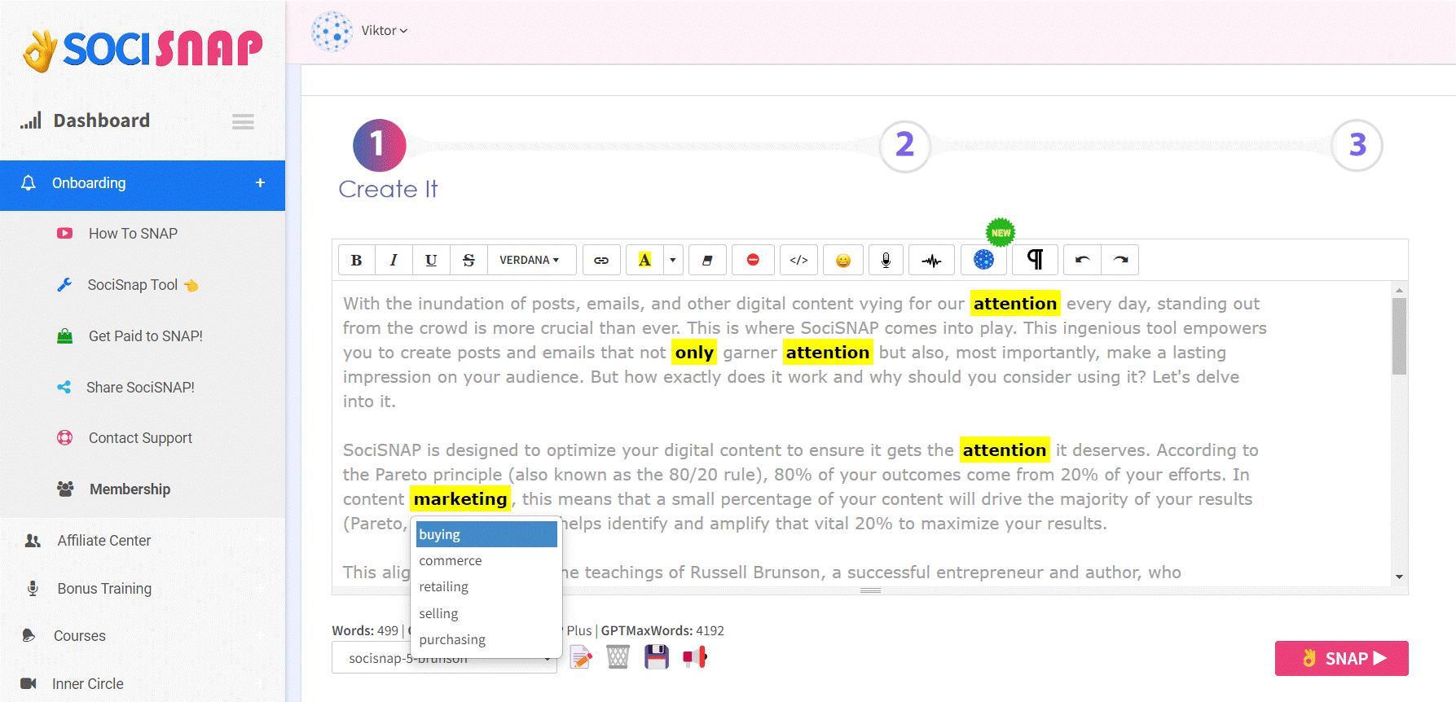Choose 'purchasing' synonym from suggestion list
Screen dimensions: 1456x702
click(x=486, y=639)
